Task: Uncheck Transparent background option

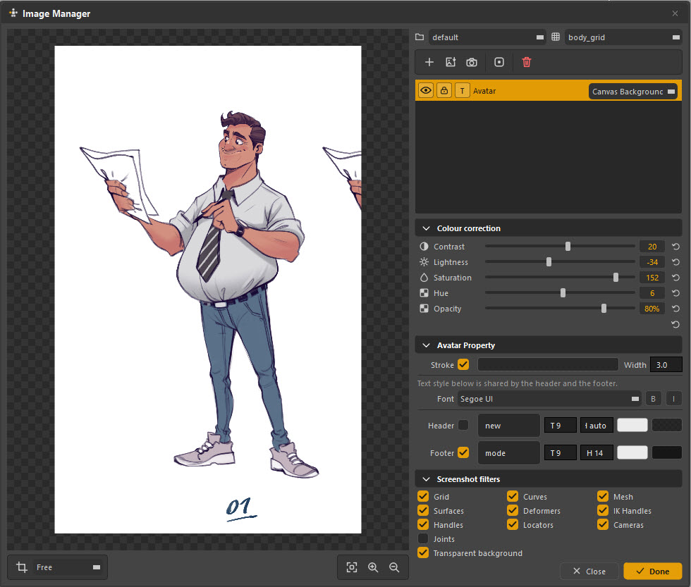Action: tap(423, 552)
